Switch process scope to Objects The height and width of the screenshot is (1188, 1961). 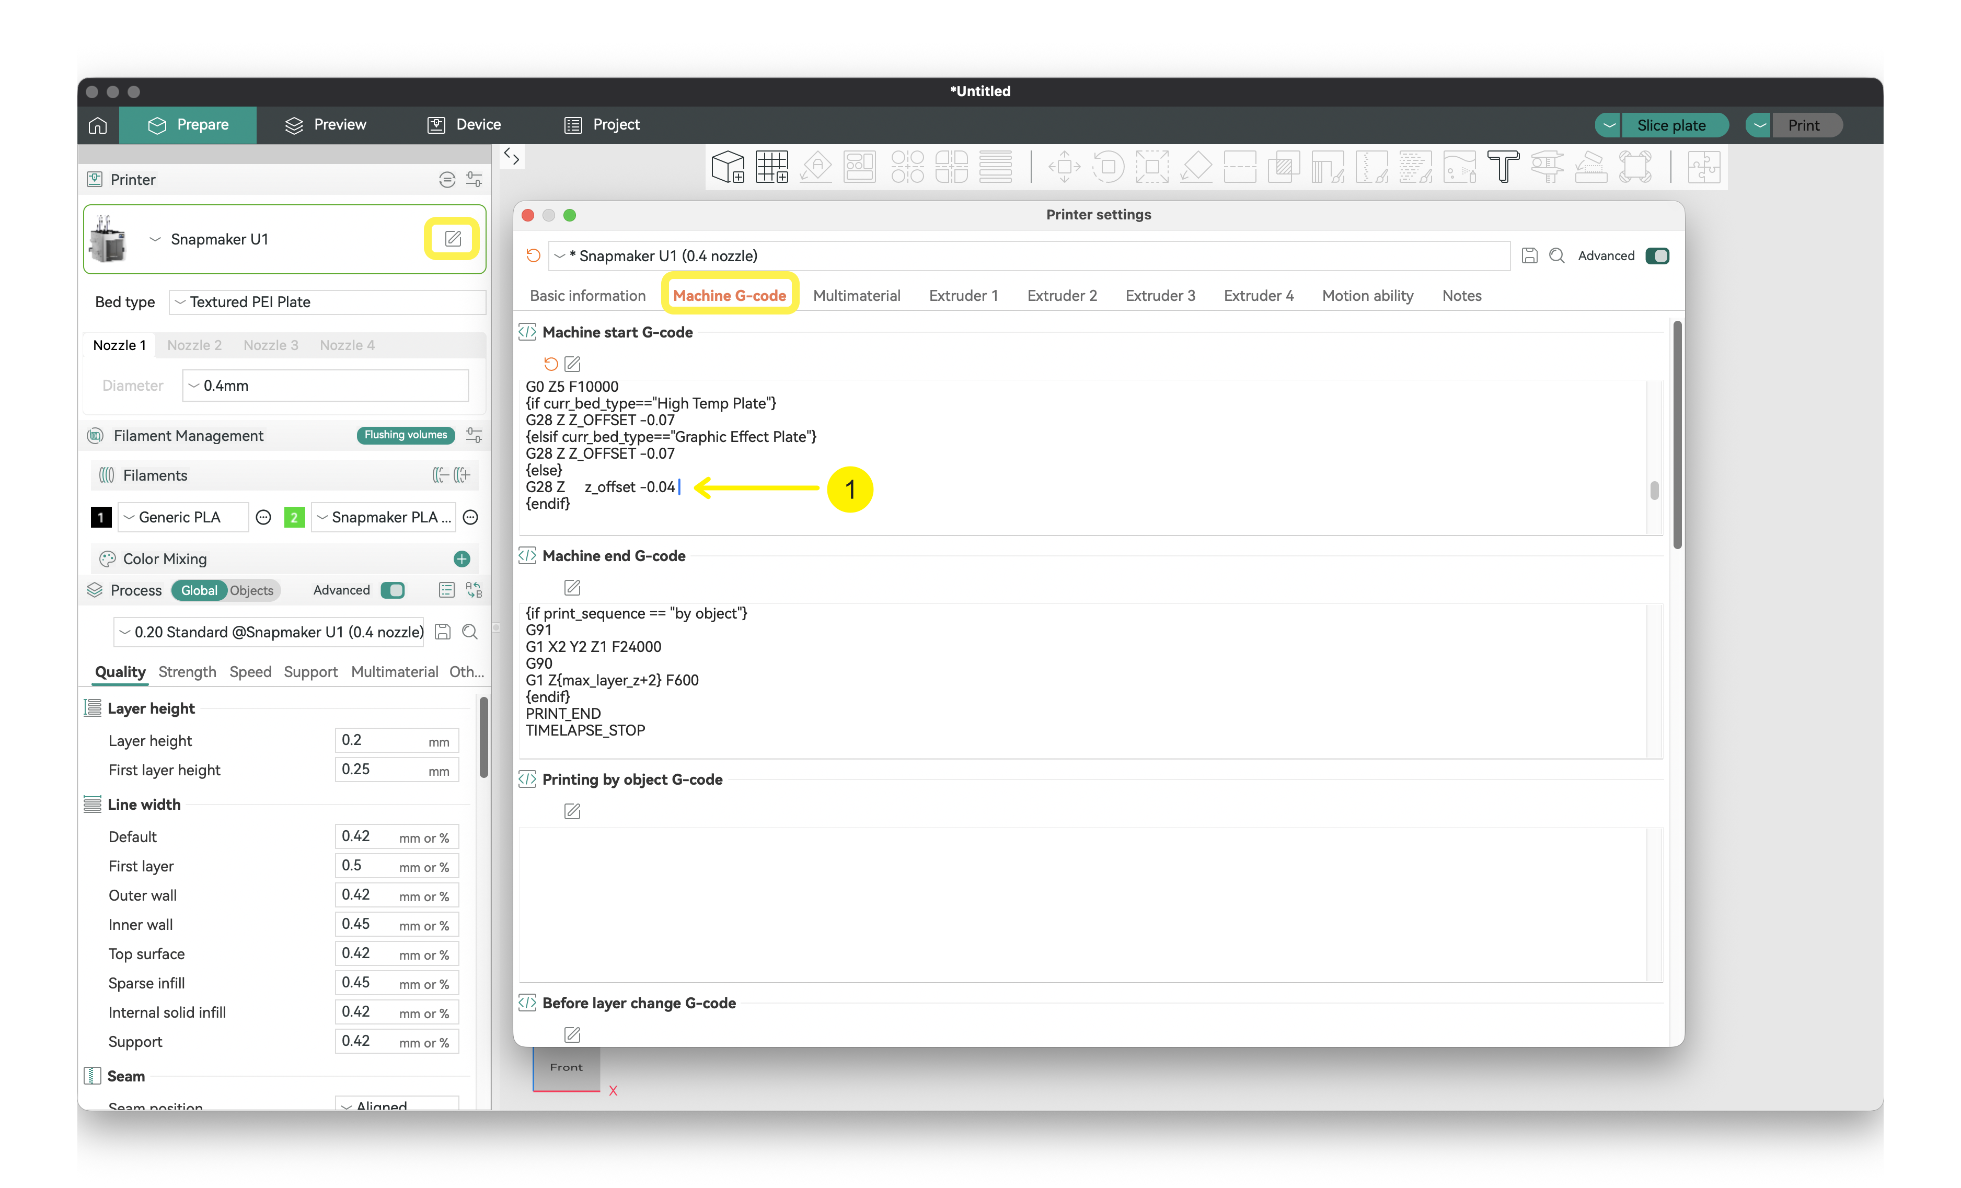click(251, 590)
